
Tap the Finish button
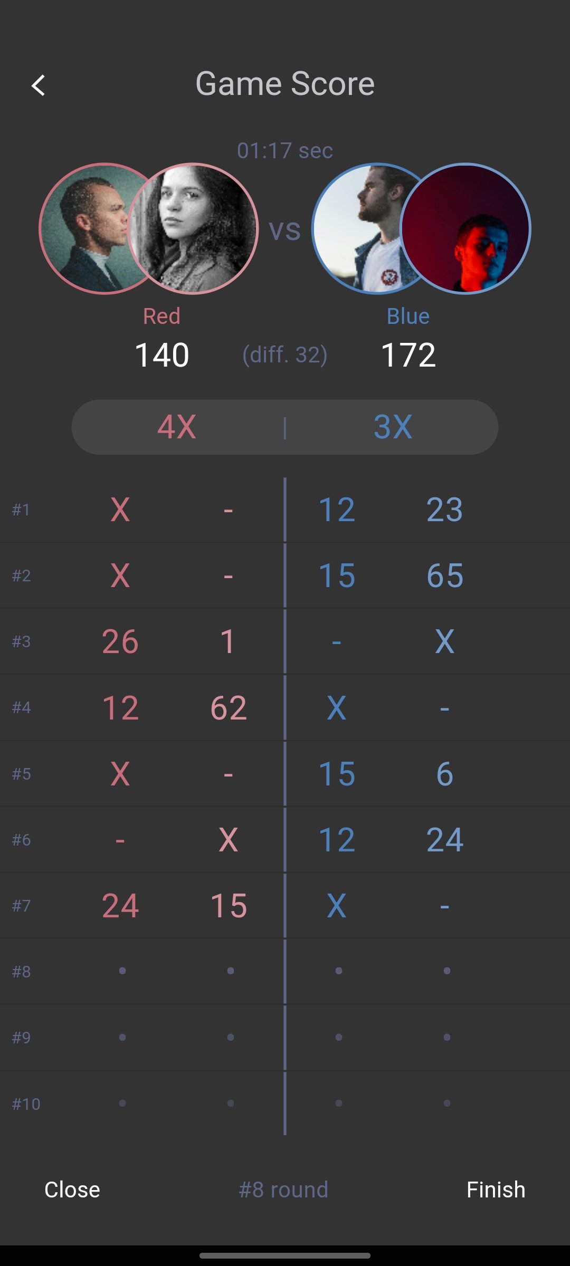pos(496,1190)
